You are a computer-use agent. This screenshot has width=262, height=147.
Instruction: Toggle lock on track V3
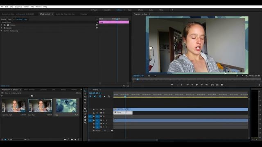click(94, 109)
